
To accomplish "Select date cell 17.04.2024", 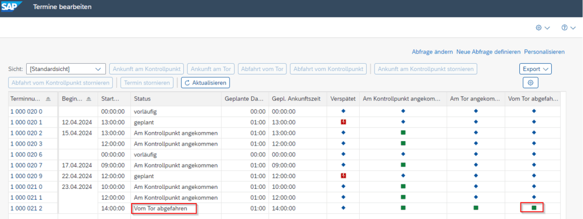I will 78,165.
